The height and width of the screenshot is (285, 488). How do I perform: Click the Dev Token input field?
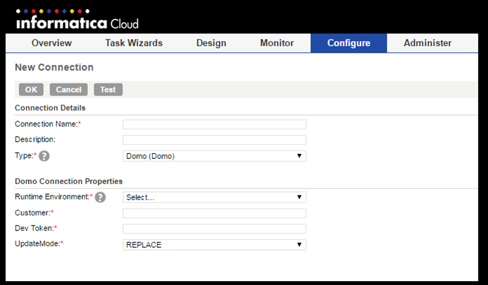tap(215, 229)
